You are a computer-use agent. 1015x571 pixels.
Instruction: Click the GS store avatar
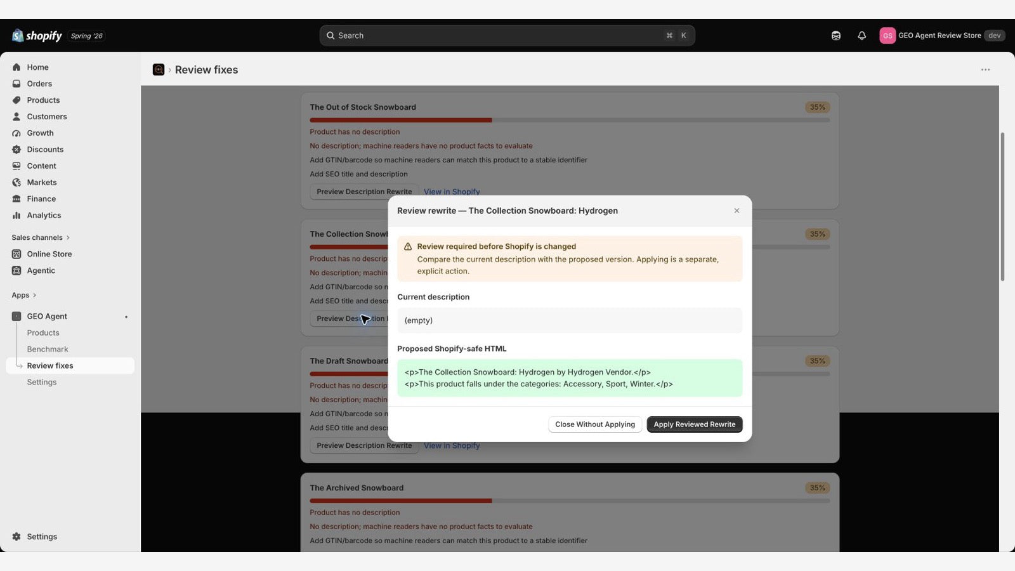coord(887,36)
